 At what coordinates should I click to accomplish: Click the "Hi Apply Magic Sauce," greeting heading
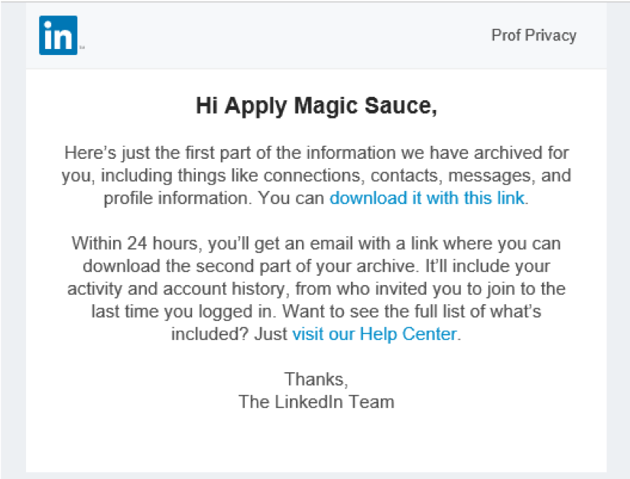tap(317, 105)
